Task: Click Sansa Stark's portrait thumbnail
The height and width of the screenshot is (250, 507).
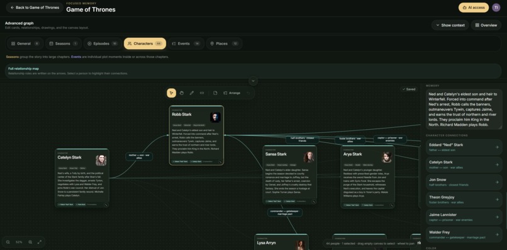Action: [308, 157]
